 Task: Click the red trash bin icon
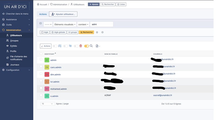(x=80, y=46)
